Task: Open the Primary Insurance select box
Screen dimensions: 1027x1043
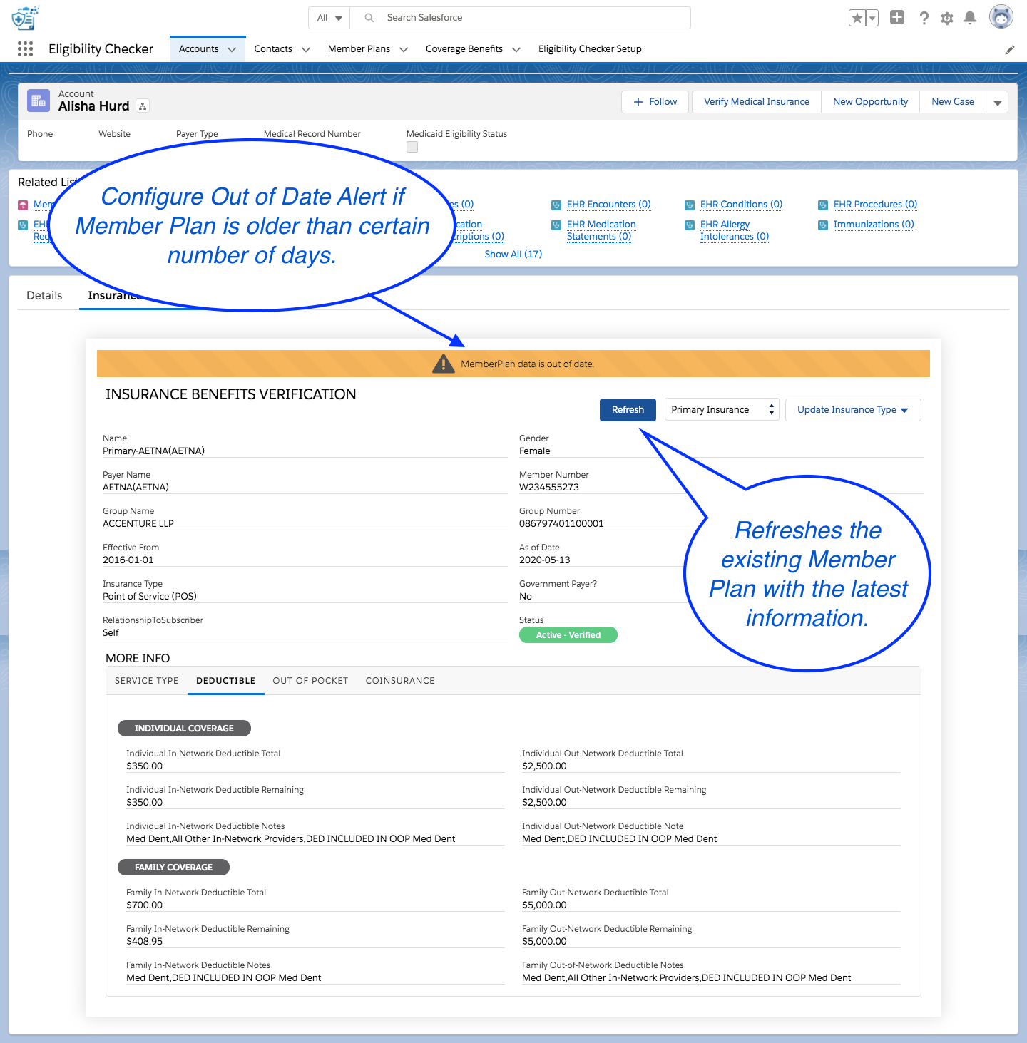Action: coord(721,409)
